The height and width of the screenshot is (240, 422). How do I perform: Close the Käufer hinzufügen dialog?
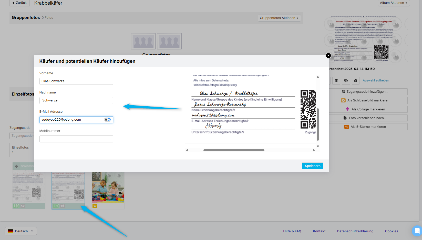[328, 56]
